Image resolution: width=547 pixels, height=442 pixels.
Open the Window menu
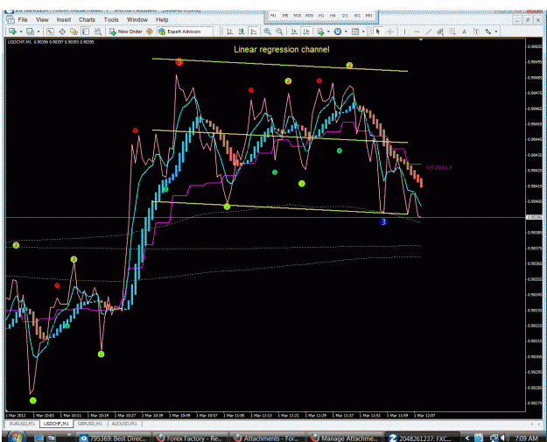click(137, 20)
